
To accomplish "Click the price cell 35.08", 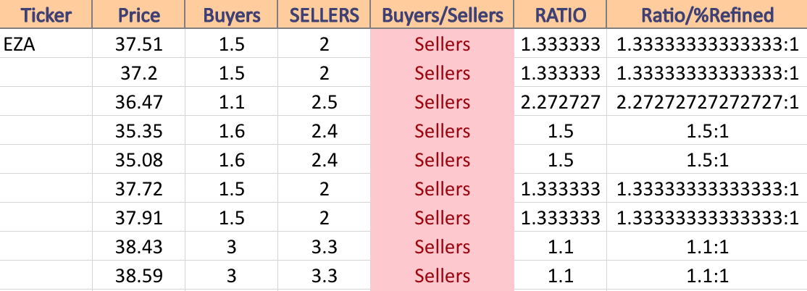I will (x=138, y=159).
